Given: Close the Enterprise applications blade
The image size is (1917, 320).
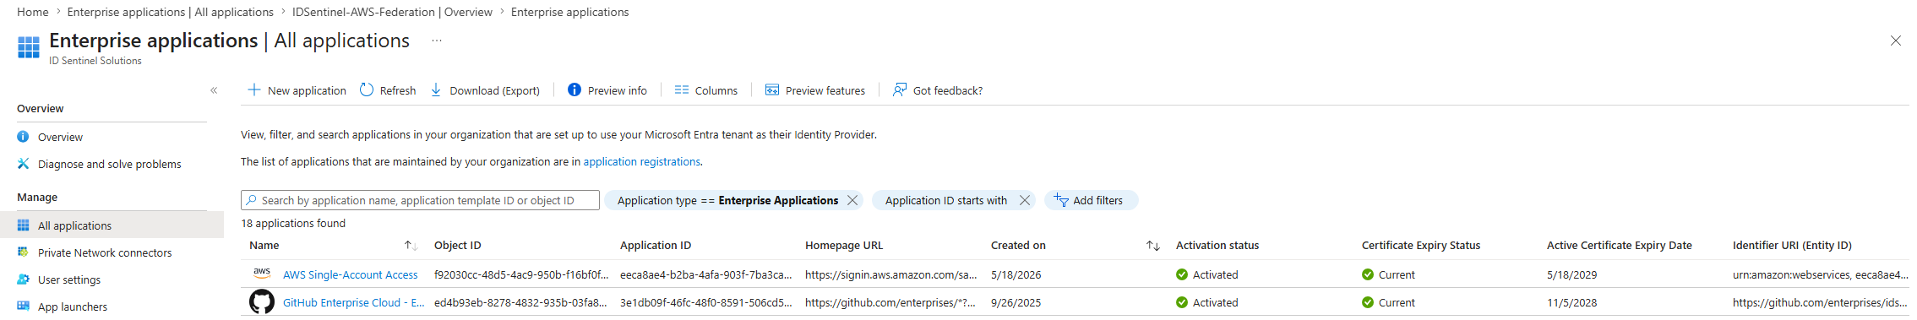Looking at the screenshot, I should [1896, 41].
